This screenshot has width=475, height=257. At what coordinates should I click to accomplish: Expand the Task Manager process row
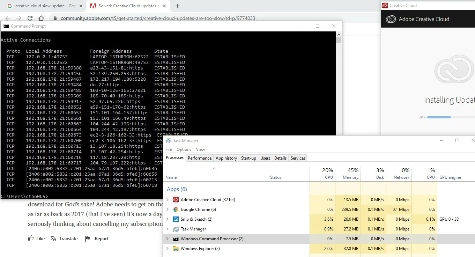coord(168,229)
